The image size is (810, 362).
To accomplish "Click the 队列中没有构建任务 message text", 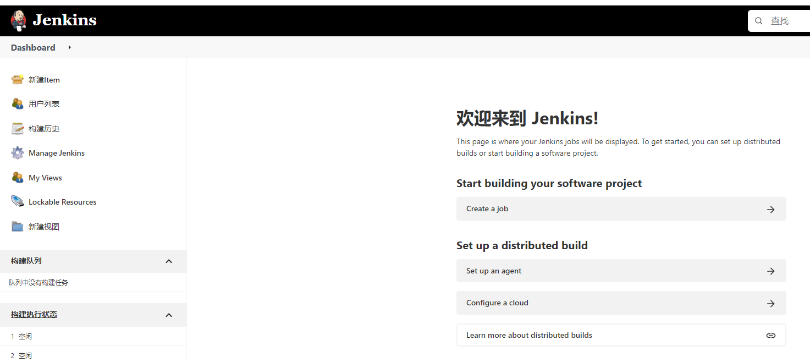I will tap(38, 282).
